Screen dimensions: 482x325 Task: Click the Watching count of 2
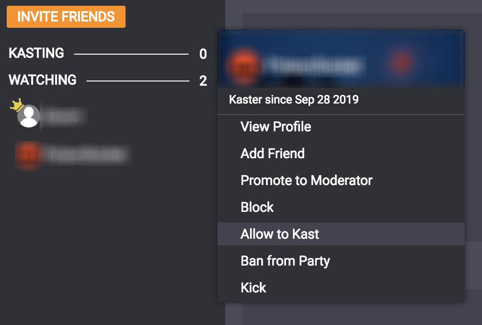203,81
